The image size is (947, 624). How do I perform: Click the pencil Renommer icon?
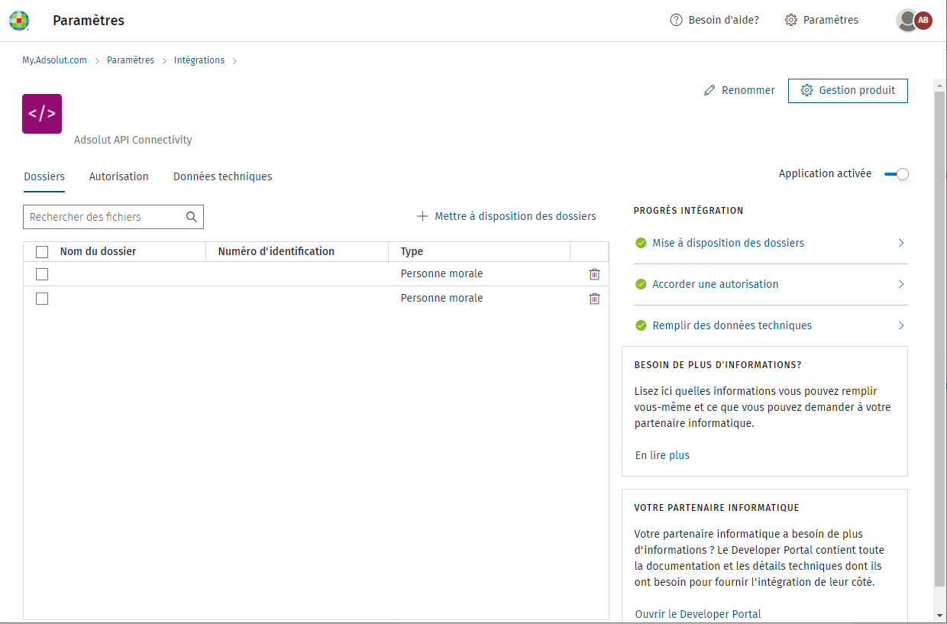pos(709,90)
